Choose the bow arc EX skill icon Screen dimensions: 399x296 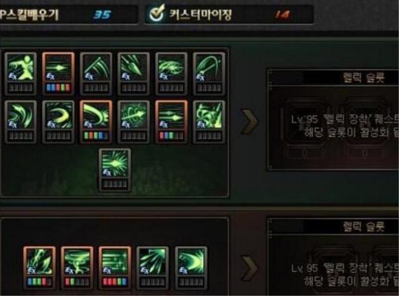click(x=209, y=68)
